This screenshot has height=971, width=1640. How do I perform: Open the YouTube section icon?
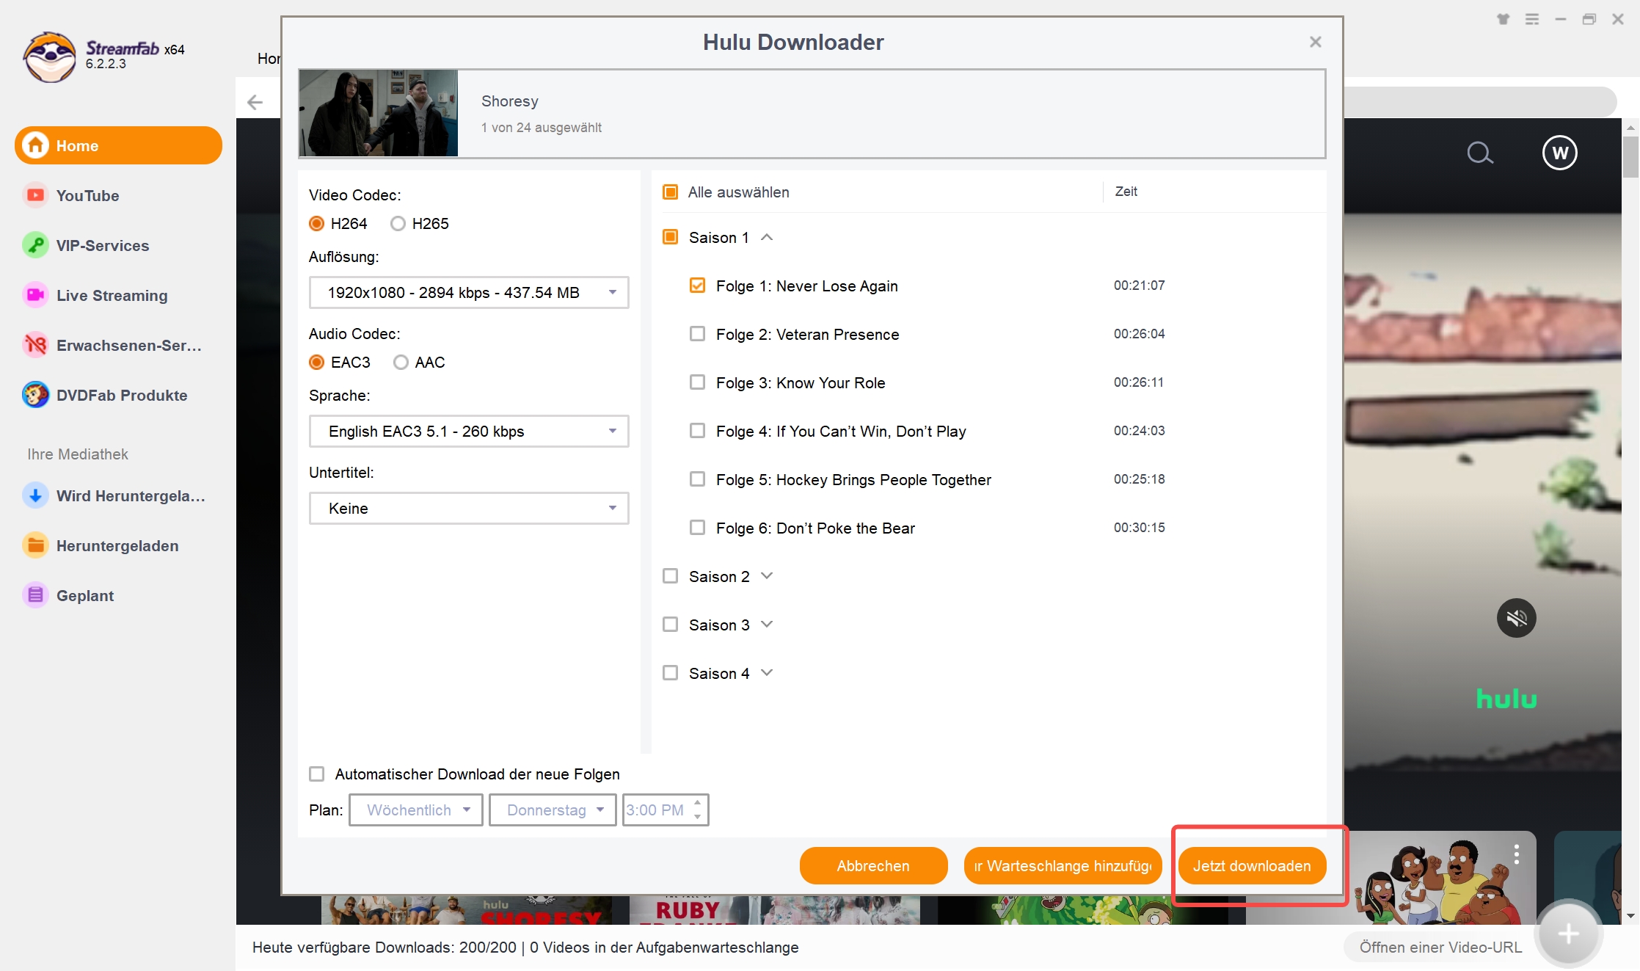pyautogui.click(x=35, y=195)
